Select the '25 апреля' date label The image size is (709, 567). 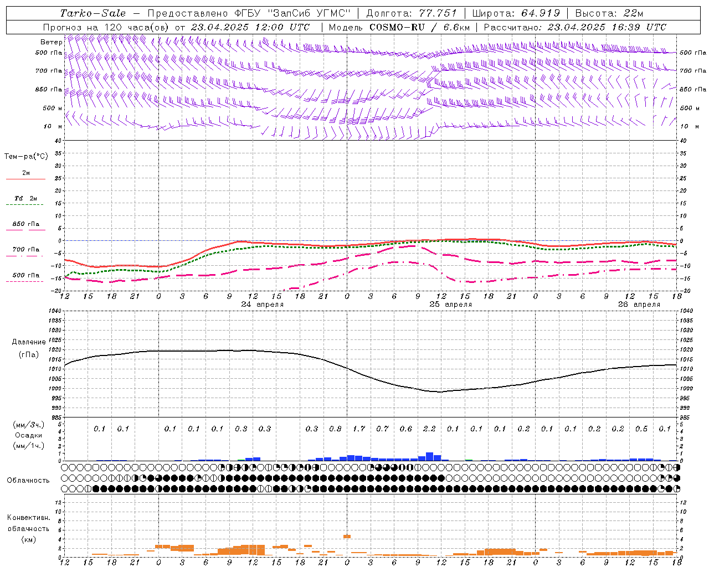pyautogui.click(x=451, y=305)
